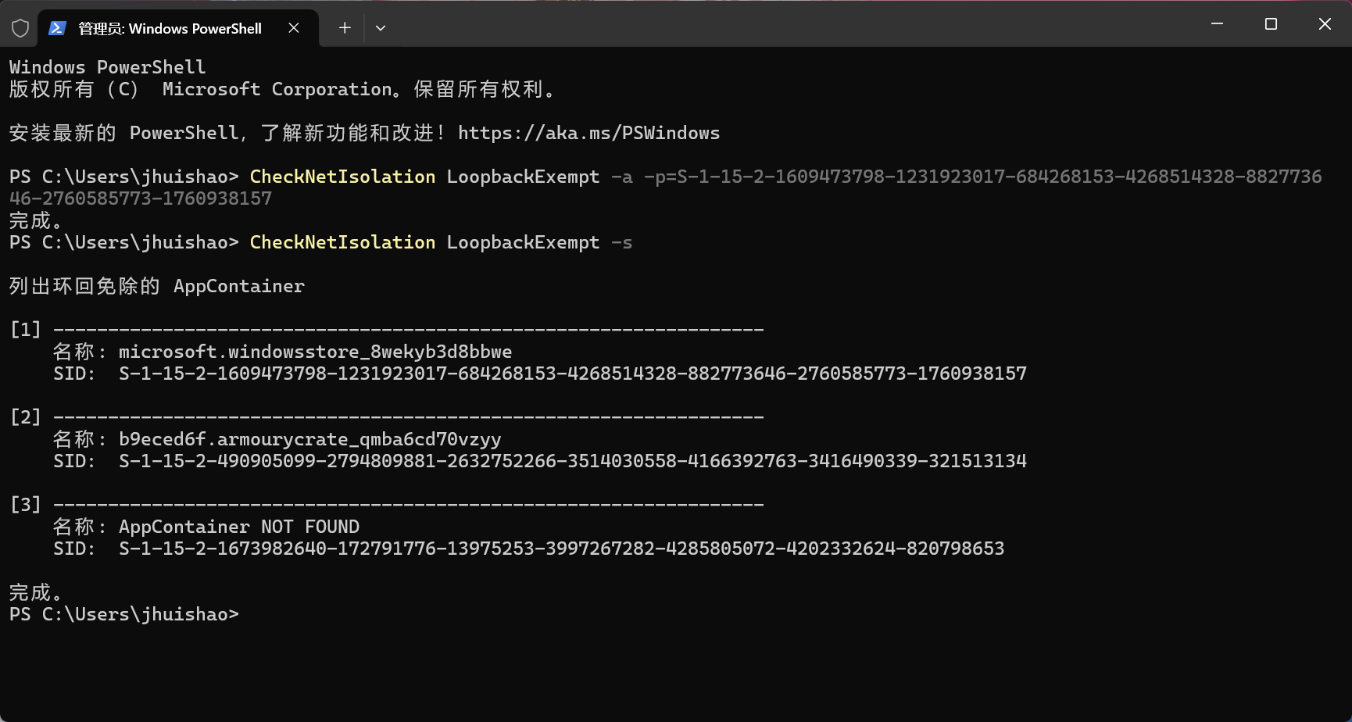The height and width of the screenshot is (722, 1352).
Task: Click the b9eced6f.armourycrate package name
Action: (x=309, y=440)
